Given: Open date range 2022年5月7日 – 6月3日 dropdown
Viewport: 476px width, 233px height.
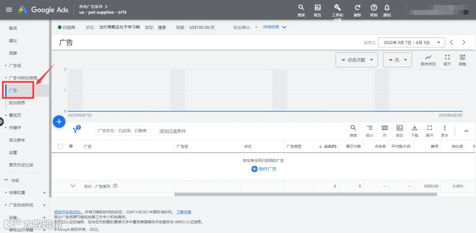Looking at the screenshot, I should tap(412, 42).
